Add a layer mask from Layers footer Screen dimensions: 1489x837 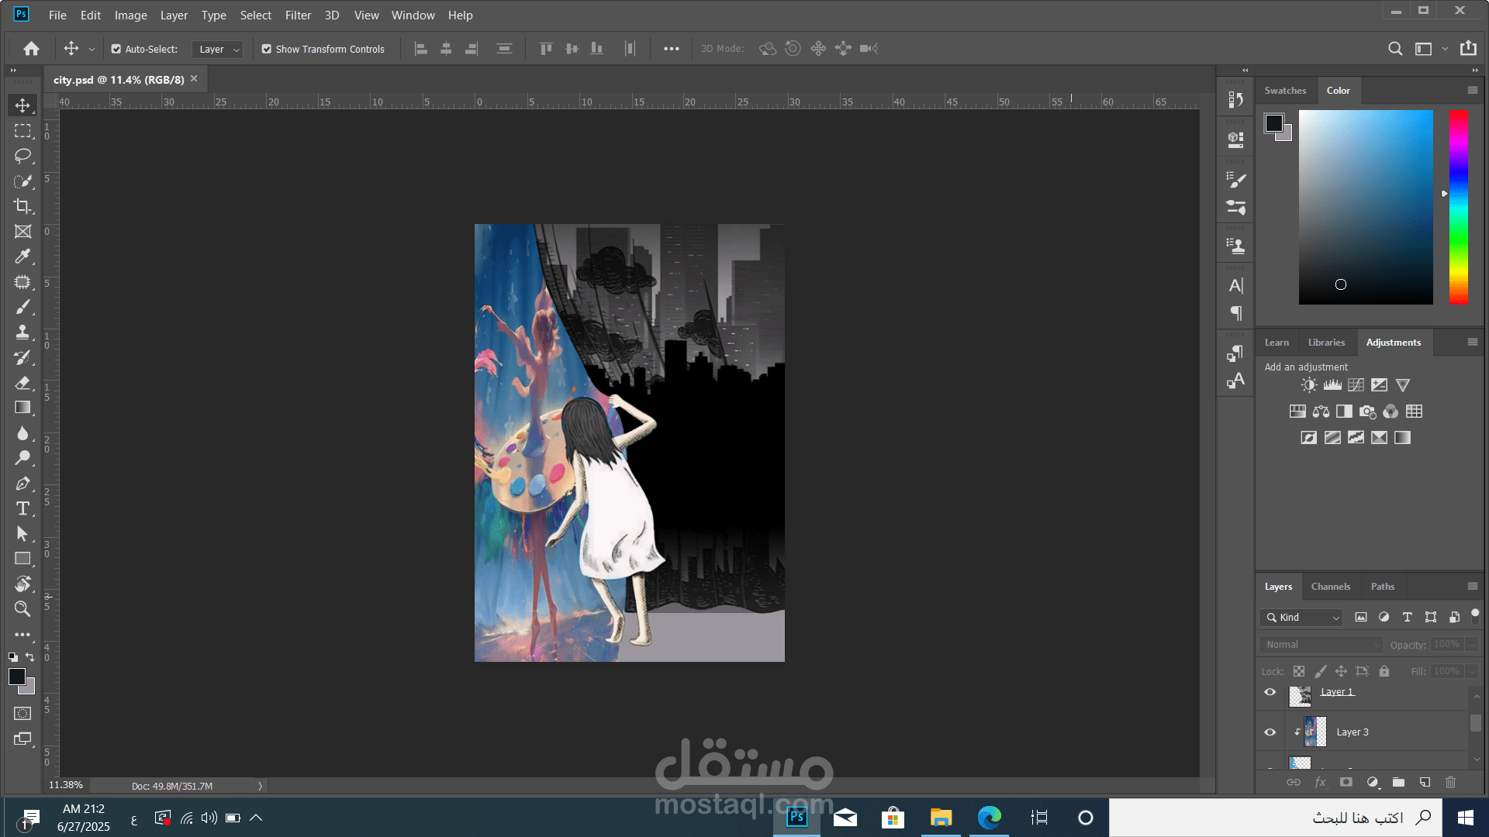point(1346,782)
